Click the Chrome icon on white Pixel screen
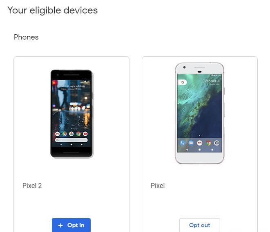Image resolution: width=270 pixels, height=232 pixels. (x=208, y=143)
